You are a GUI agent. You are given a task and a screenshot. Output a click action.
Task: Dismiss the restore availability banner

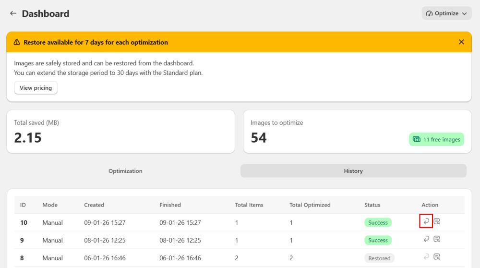click(x=461, y=42)
